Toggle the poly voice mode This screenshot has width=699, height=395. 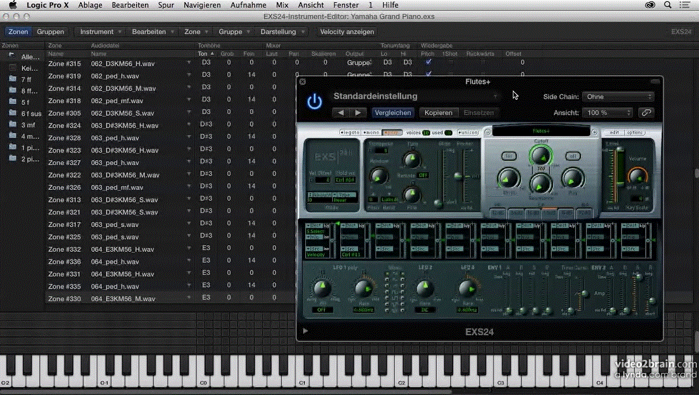click(392, 132)
